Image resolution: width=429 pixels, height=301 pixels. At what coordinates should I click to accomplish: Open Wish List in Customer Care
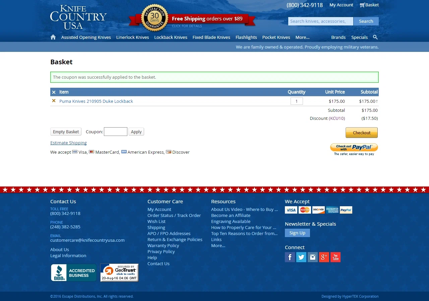click(x=157, y=221)
